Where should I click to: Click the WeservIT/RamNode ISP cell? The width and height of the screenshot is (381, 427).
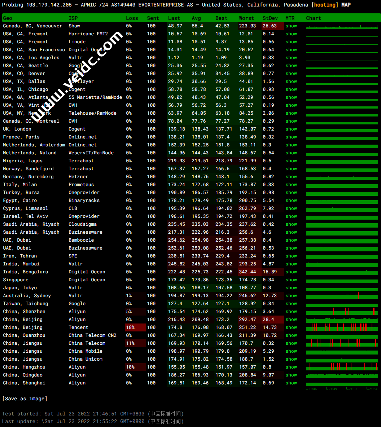91,153
